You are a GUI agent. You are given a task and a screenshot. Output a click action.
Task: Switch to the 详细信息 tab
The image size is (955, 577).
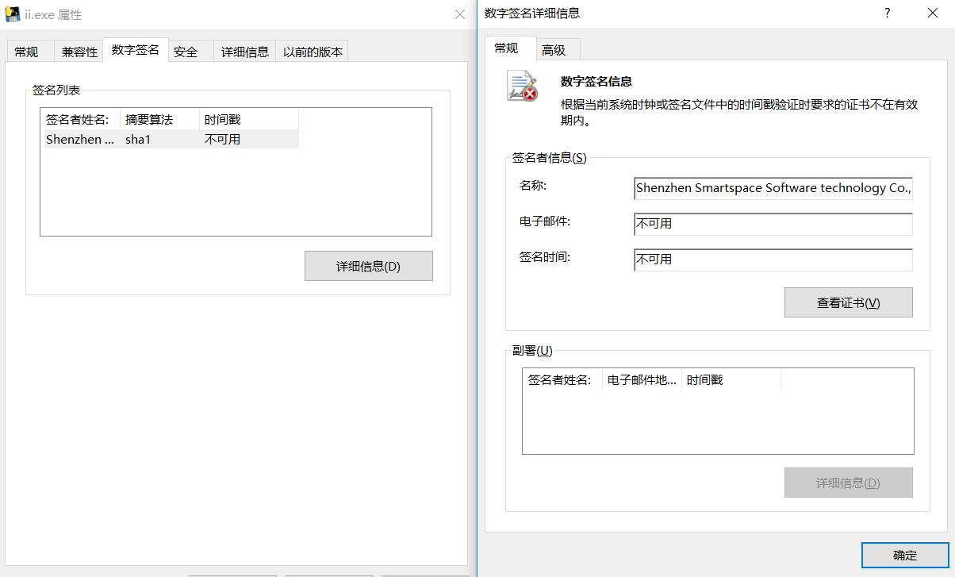(245, 52)
